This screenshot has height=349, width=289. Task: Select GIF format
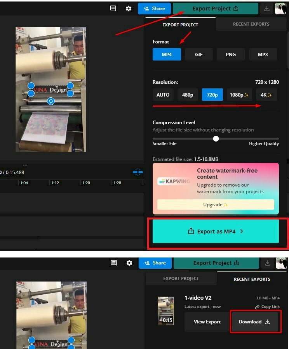coord(199,54)
